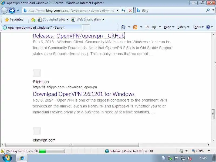Viewport: 216px width, 162px height.
Task: Click the vertical scrollbar up arrow
Action: [x=213, y=35]
